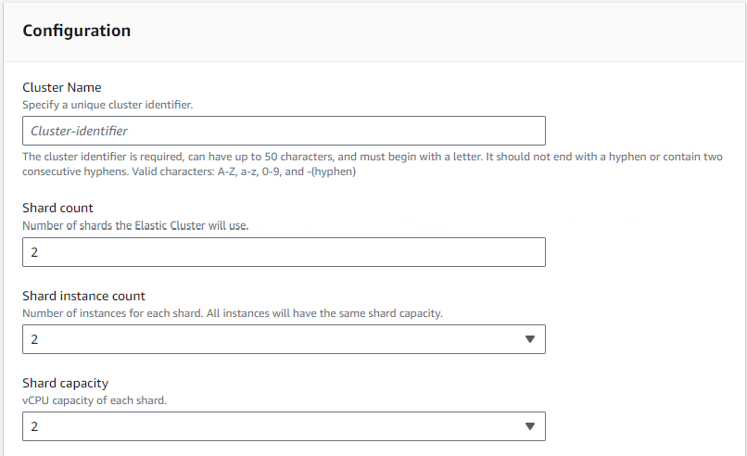Click the 'Specify a unique cluster identifier' hint

(x=108, y=105)
